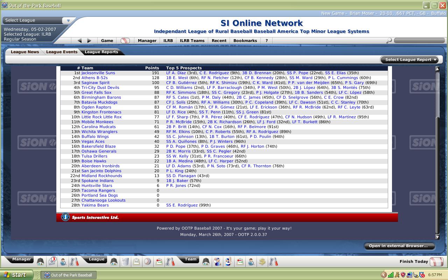Viewport: 448px width, 280px height.
Task: Open the Jacksonville Suns team link
Action: pos(98,73)
